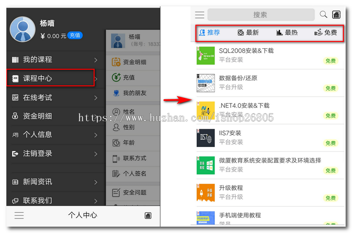Click the 资金明细 wallet icon in sidebar
The width and height of the screenshot is (352, 233).
pyautogui.click(x=15, y=116)
